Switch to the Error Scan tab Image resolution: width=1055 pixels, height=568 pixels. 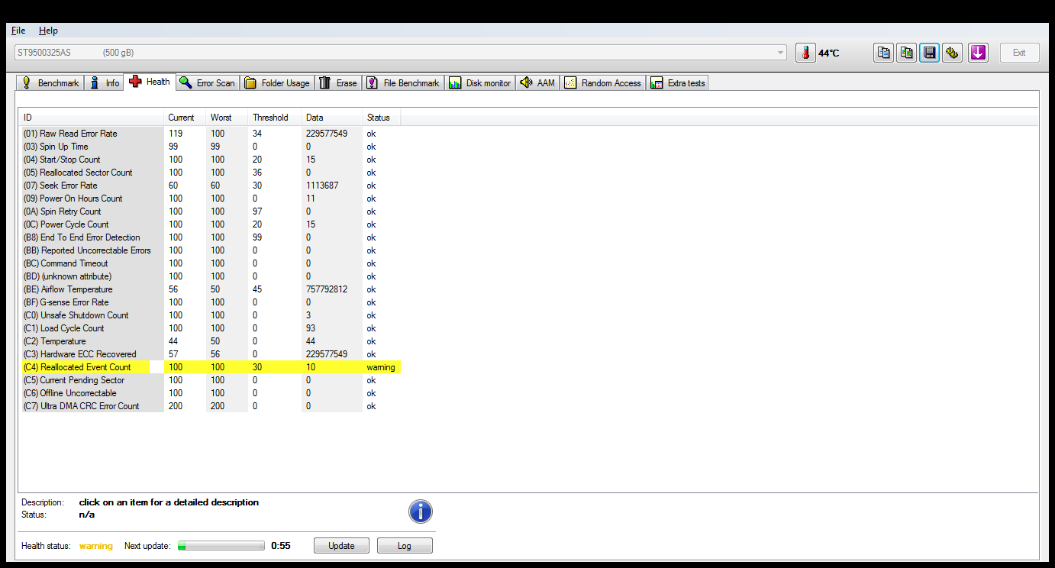208,82
